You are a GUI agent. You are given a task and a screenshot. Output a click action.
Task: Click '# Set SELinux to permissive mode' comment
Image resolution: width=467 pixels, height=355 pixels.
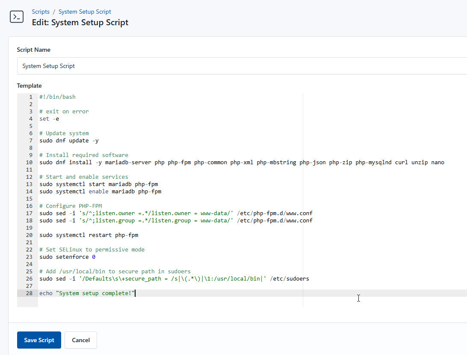point(92,250)
